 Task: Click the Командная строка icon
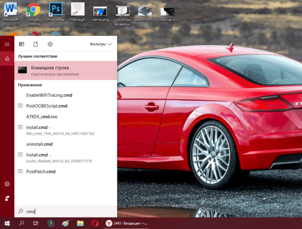point(22,70)
